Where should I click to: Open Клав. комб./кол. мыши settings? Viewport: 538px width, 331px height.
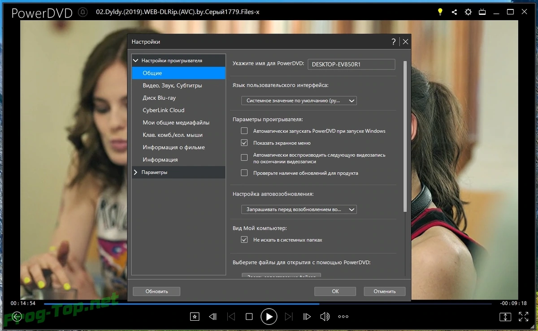[x=178, y=135]
